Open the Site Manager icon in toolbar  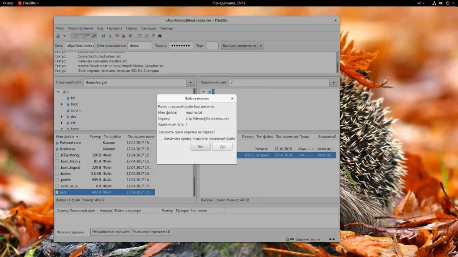click(x=58, y=36)
